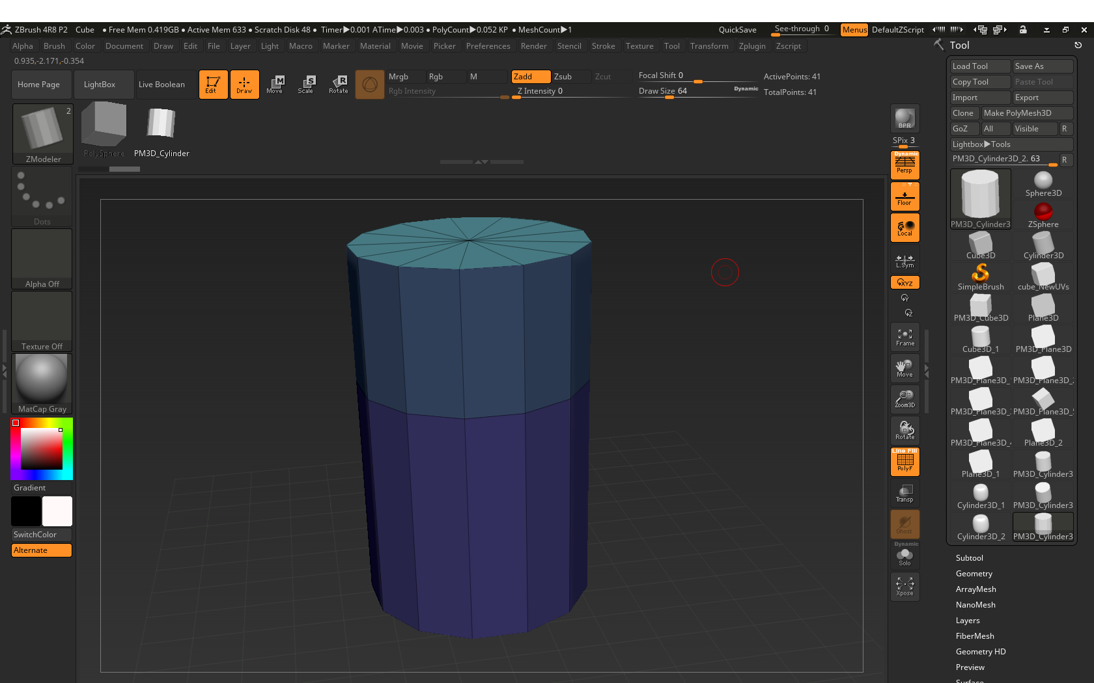Expand the Geometry section

[x=974, y=574]
